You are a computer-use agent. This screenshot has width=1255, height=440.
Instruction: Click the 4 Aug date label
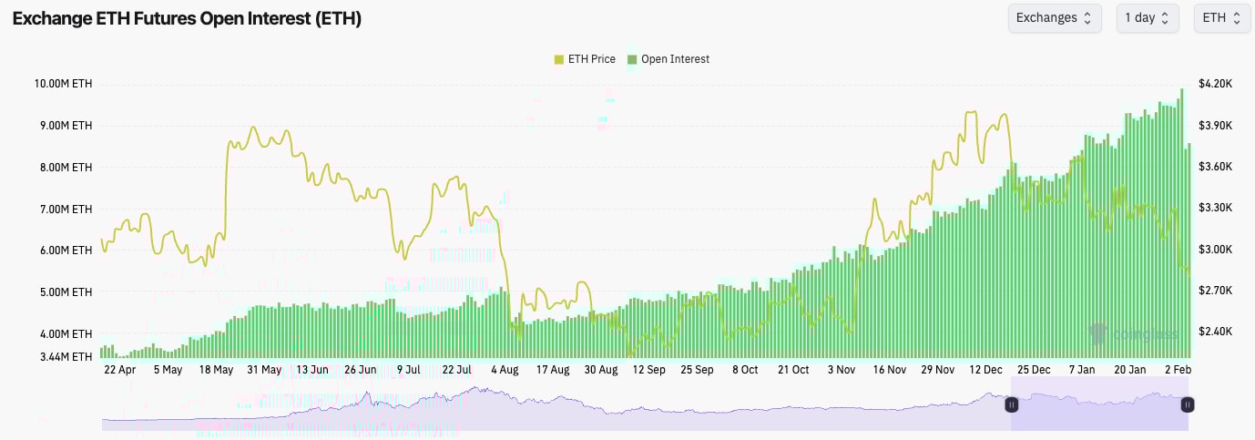[x=505, y=370]
